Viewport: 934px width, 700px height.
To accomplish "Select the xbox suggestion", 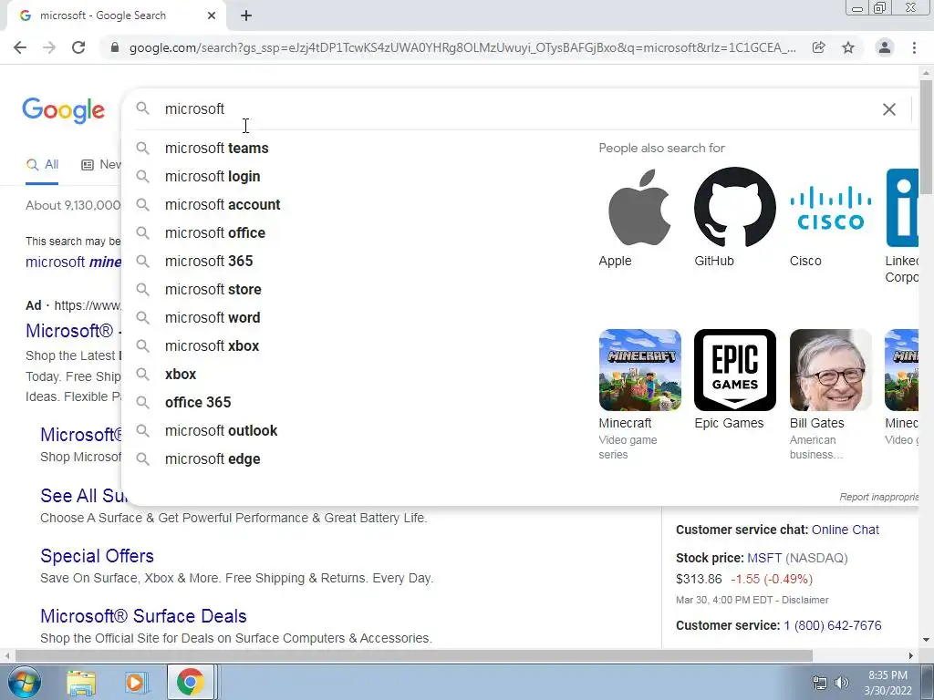I will click(181, 375).
